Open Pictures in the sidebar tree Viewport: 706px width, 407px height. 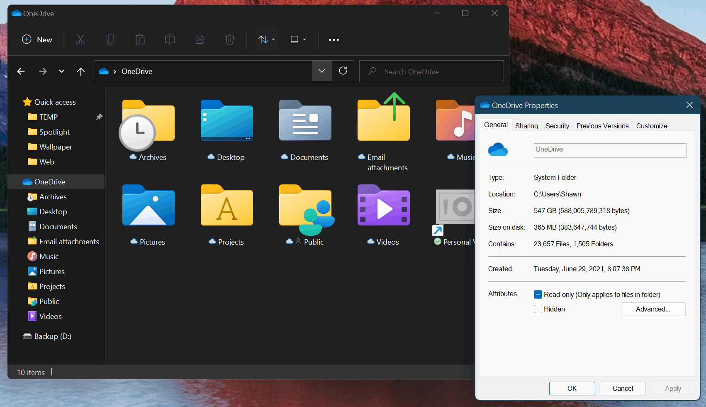[x=52, y=271]
